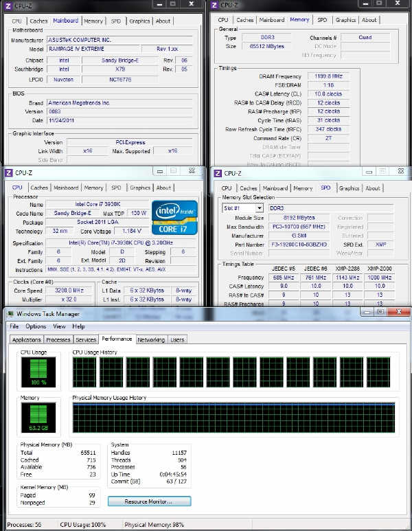Click the first CPU Usage History core graph

[84, 372]
